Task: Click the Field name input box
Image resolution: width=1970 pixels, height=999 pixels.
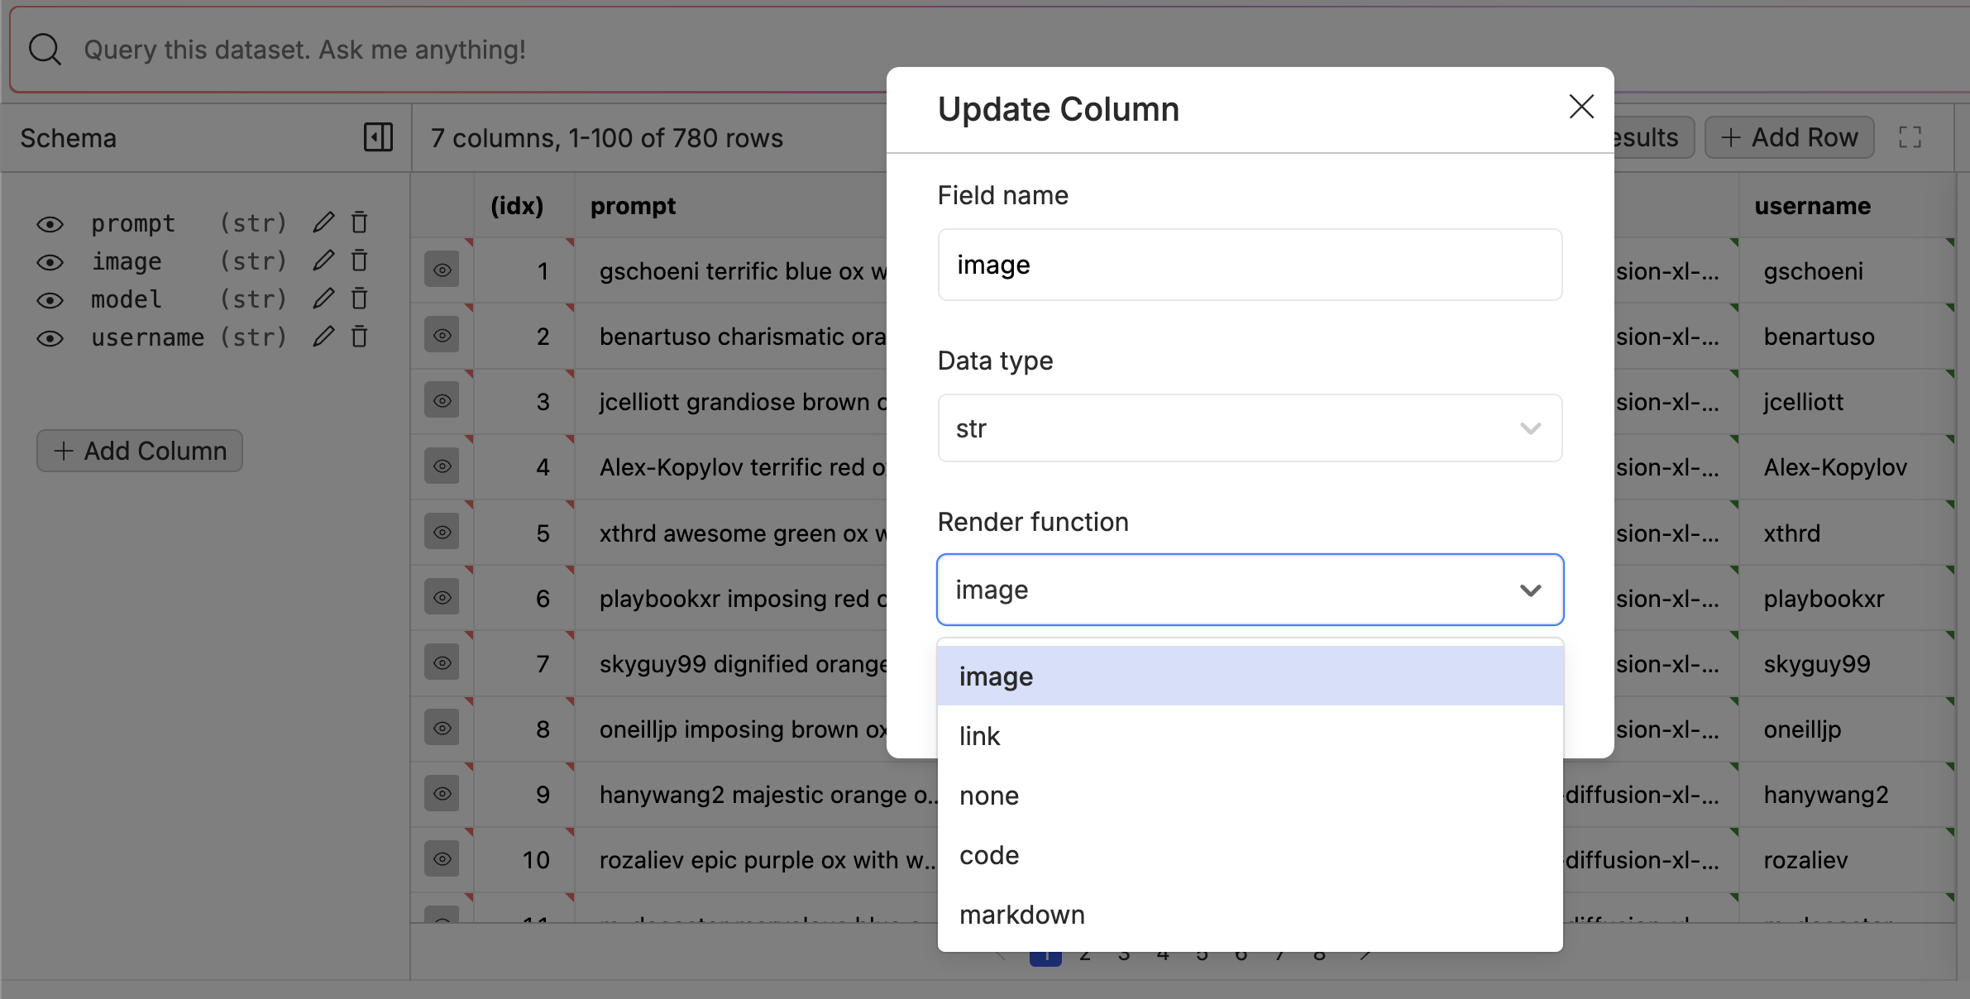Action: click(1249, 265)
